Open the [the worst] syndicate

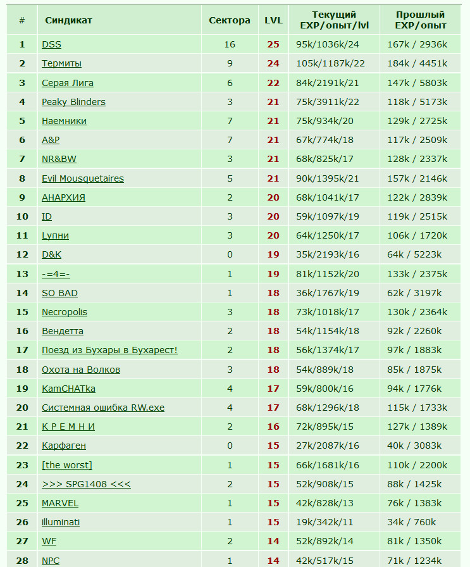[67, 465]
